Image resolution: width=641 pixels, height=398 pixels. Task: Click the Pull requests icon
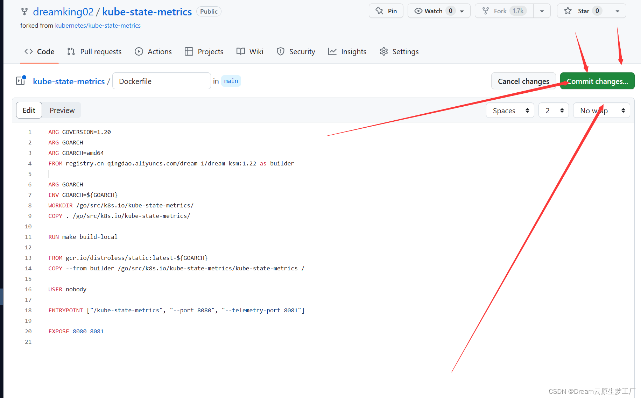tap(71, 51)
